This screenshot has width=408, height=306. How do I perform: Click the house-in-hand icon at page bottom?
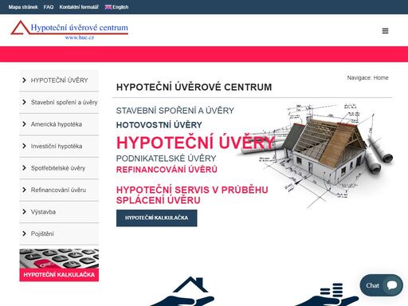click(183, 291)
